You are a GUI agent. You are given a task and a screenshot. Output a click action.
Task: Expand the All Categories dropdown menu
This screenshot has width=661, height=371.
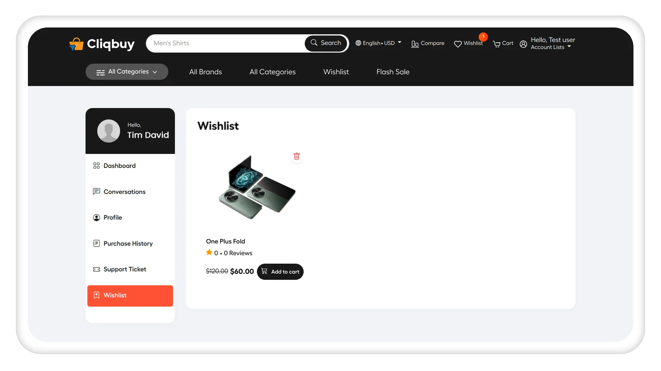pos(126,71)
